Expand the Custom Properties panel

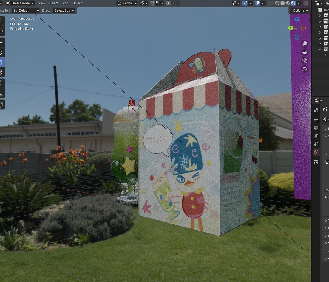pos(326,259)
